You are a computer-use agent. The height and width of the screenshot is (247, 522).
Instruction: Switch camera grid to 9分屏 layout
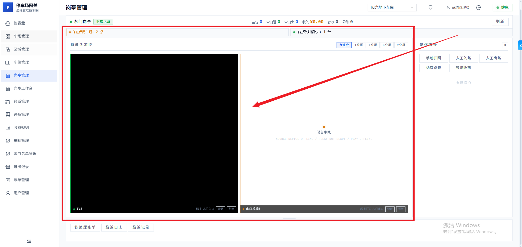(x=401, y=45)
